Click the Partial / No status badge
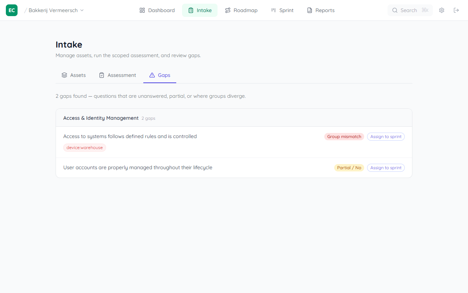The height and width of the screenshot is (293, 468). pos(349,168)
